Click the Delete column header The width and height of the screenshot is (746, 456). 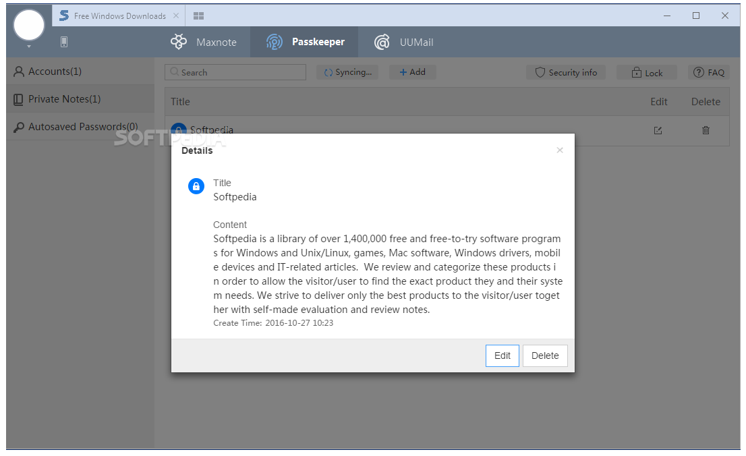tap(706, 102)
